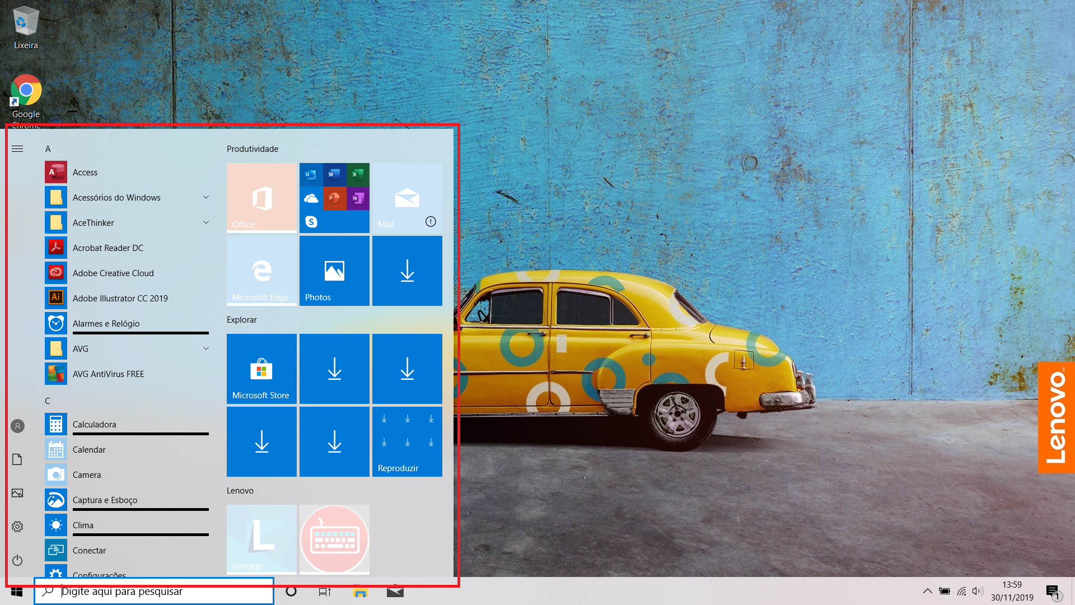Click letter A group header

point(48,149)
